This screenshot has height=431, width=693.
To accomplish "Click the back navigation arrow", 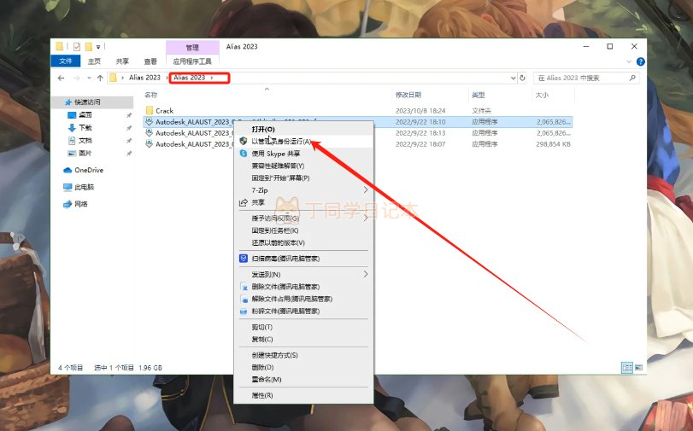I will click(61, 78).
